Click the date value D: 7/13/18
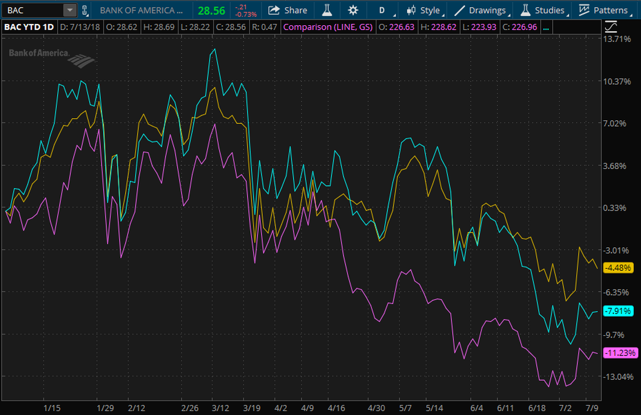Viewport: 641px width, 415px height. (x=80, y=27)
